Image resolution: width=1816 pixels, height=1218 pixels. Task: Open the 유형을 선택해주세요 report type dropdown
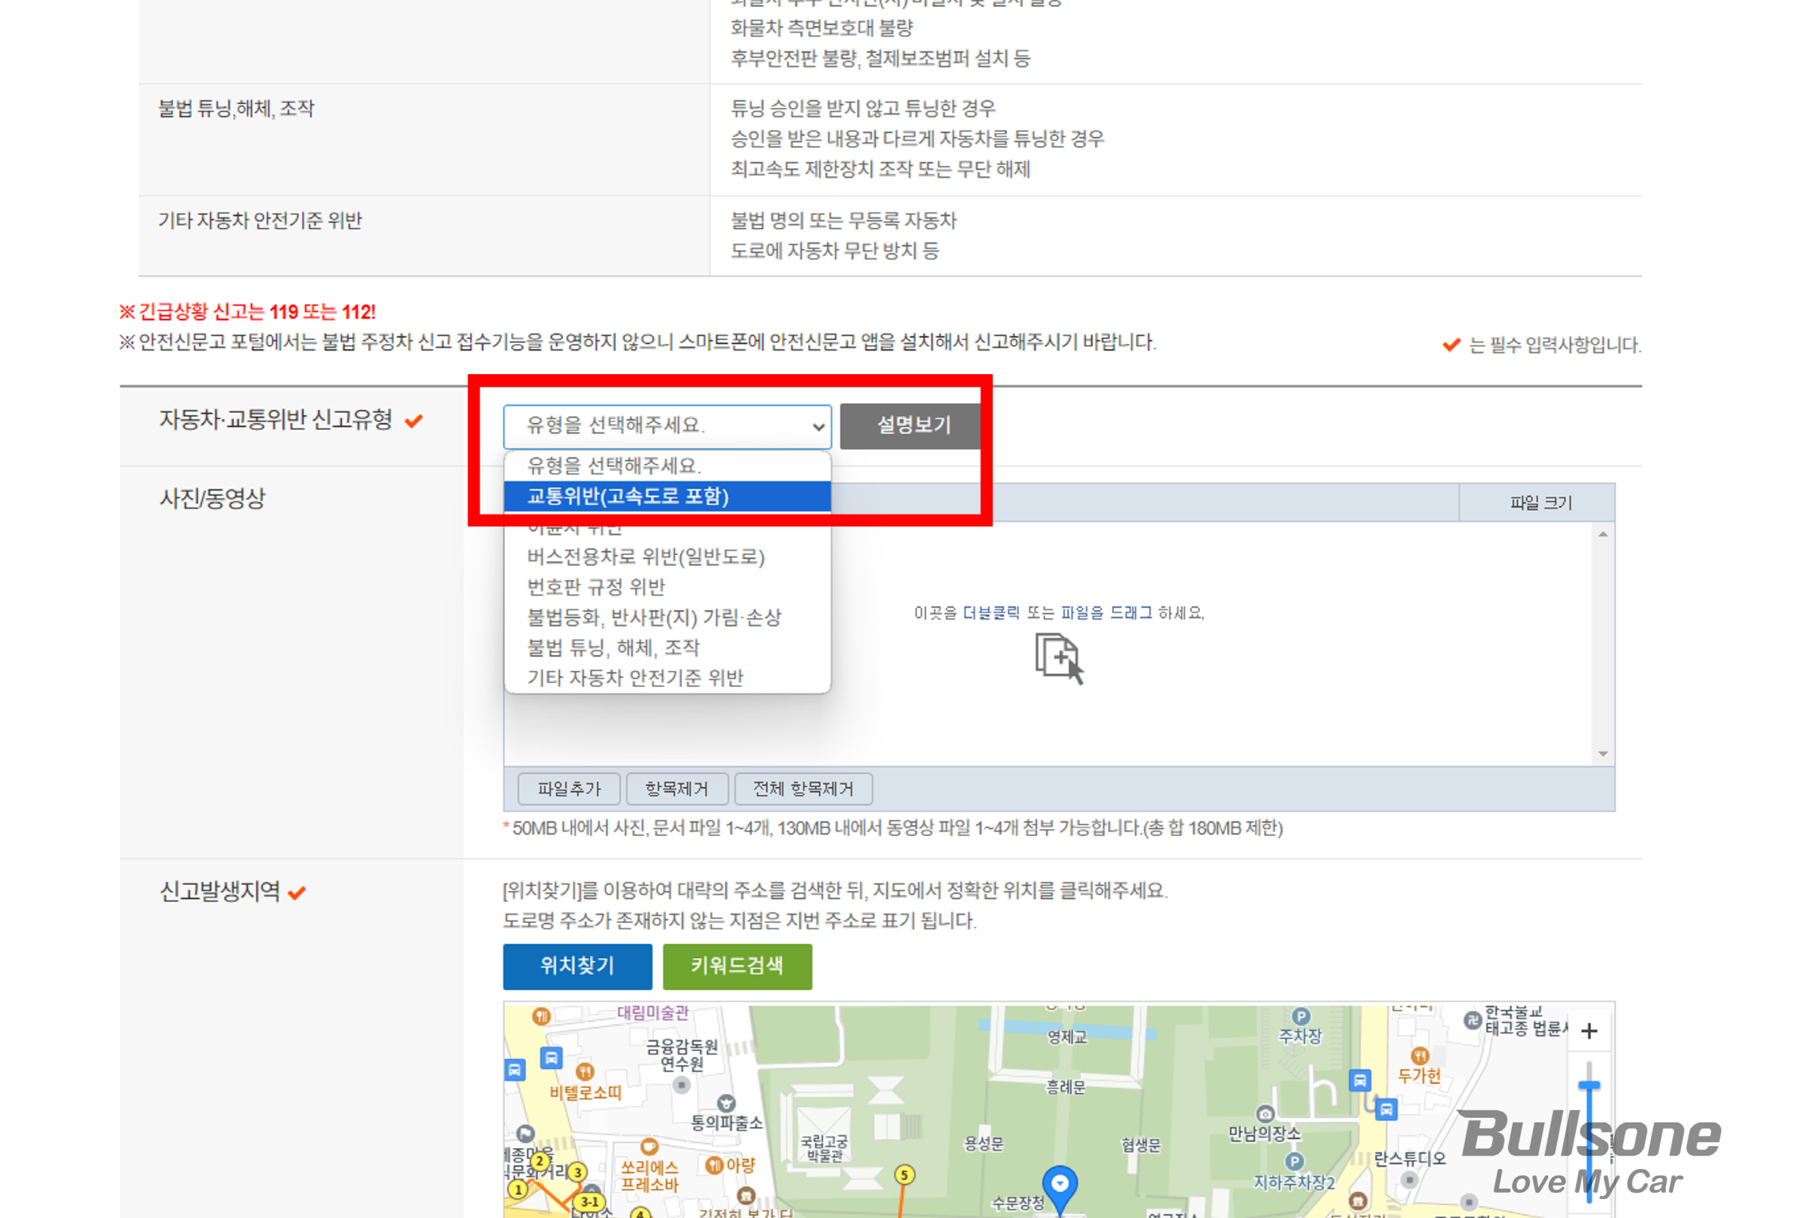click(x=667, y=425)
